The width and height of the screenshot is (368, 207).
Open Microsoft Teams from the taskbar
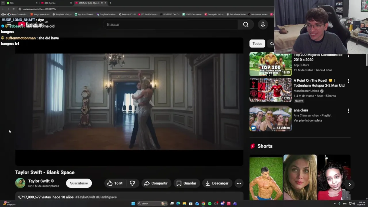tap(235, 204)
